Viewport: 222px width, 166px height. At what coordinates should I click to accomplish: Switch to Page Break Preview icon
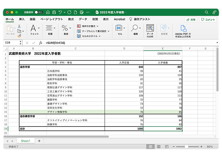(x=167, y=147)
